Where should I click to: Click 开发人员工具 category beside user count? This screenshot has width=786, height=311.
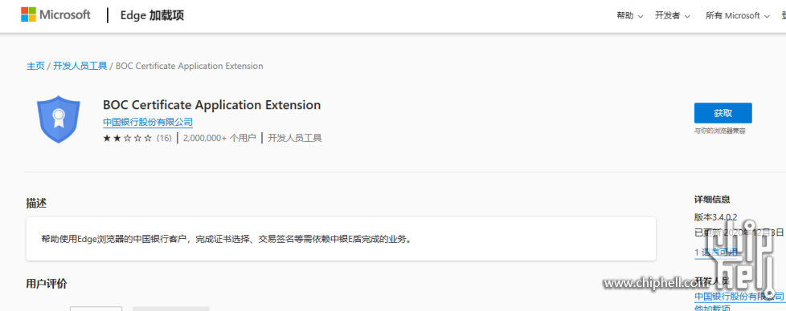coord(295,138)
